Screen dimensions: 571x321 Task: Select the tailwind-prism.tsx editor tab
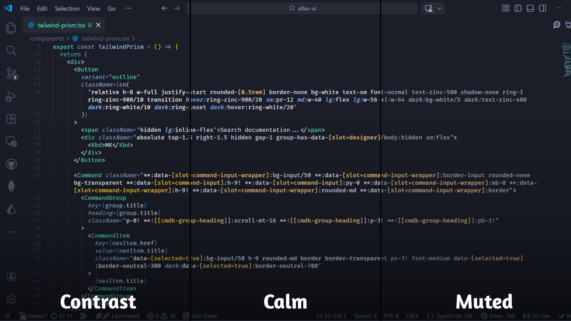point(61,25)
